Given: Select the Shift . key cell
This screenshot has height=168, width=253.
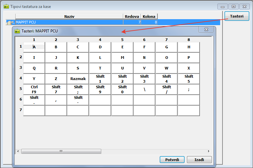Looking at the screenshot, I should point(34,100).
